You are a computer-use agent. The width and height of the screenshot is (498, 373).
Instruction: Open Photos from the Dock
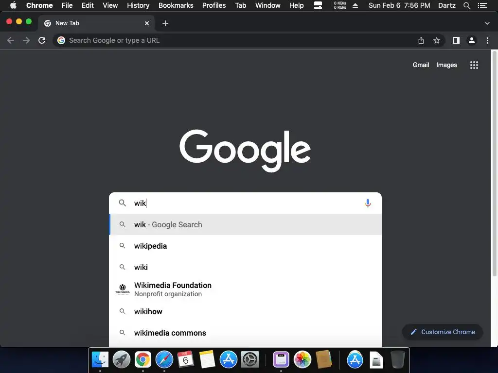point(302,360)
